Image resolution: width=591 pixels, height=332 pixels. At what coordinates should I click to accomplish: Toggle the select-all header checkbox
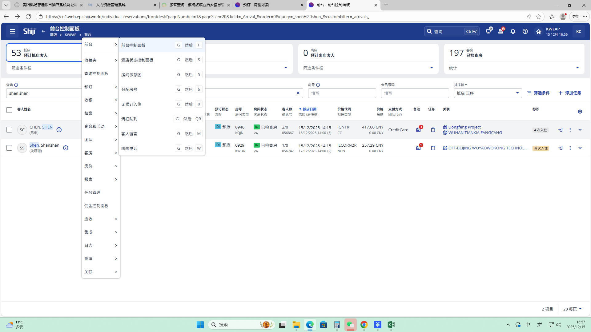pyautogui.click(x=9, y=110)
